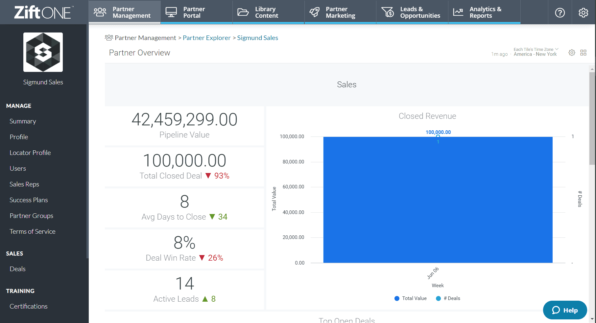Open Success Plans
Viewport: 596px width, 323px height.
[29, 200]
